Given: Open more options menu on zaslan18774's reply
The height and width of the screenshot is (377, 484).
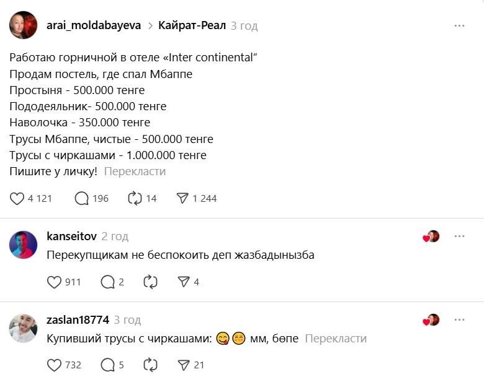Looking at the screenshot, I should coord(459,320).
